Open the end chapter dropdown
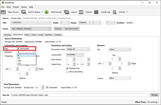 coord(111,23)
